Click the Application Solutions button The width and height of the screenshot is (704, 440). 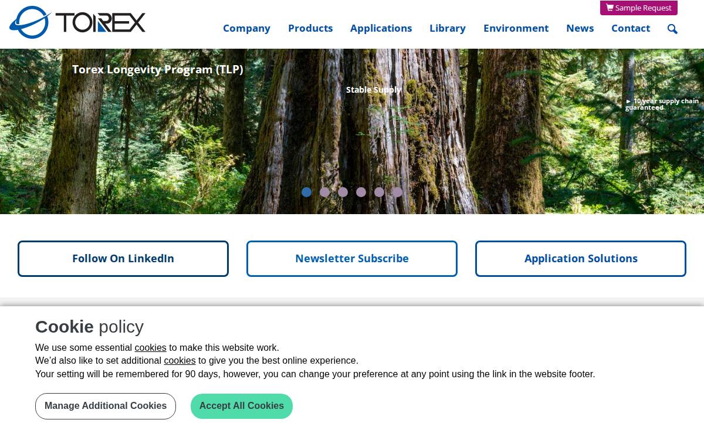click(581, 259)
